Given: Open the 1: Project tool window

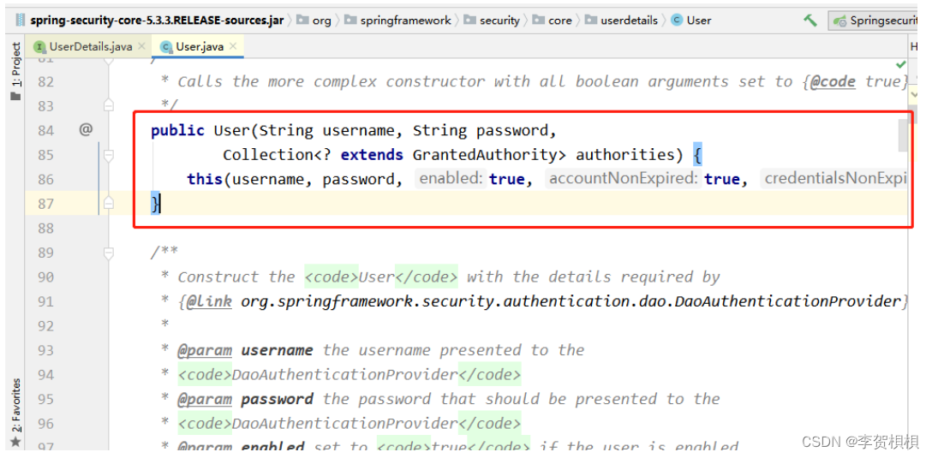Looking at the screenshot, I should tap(16, 71).
